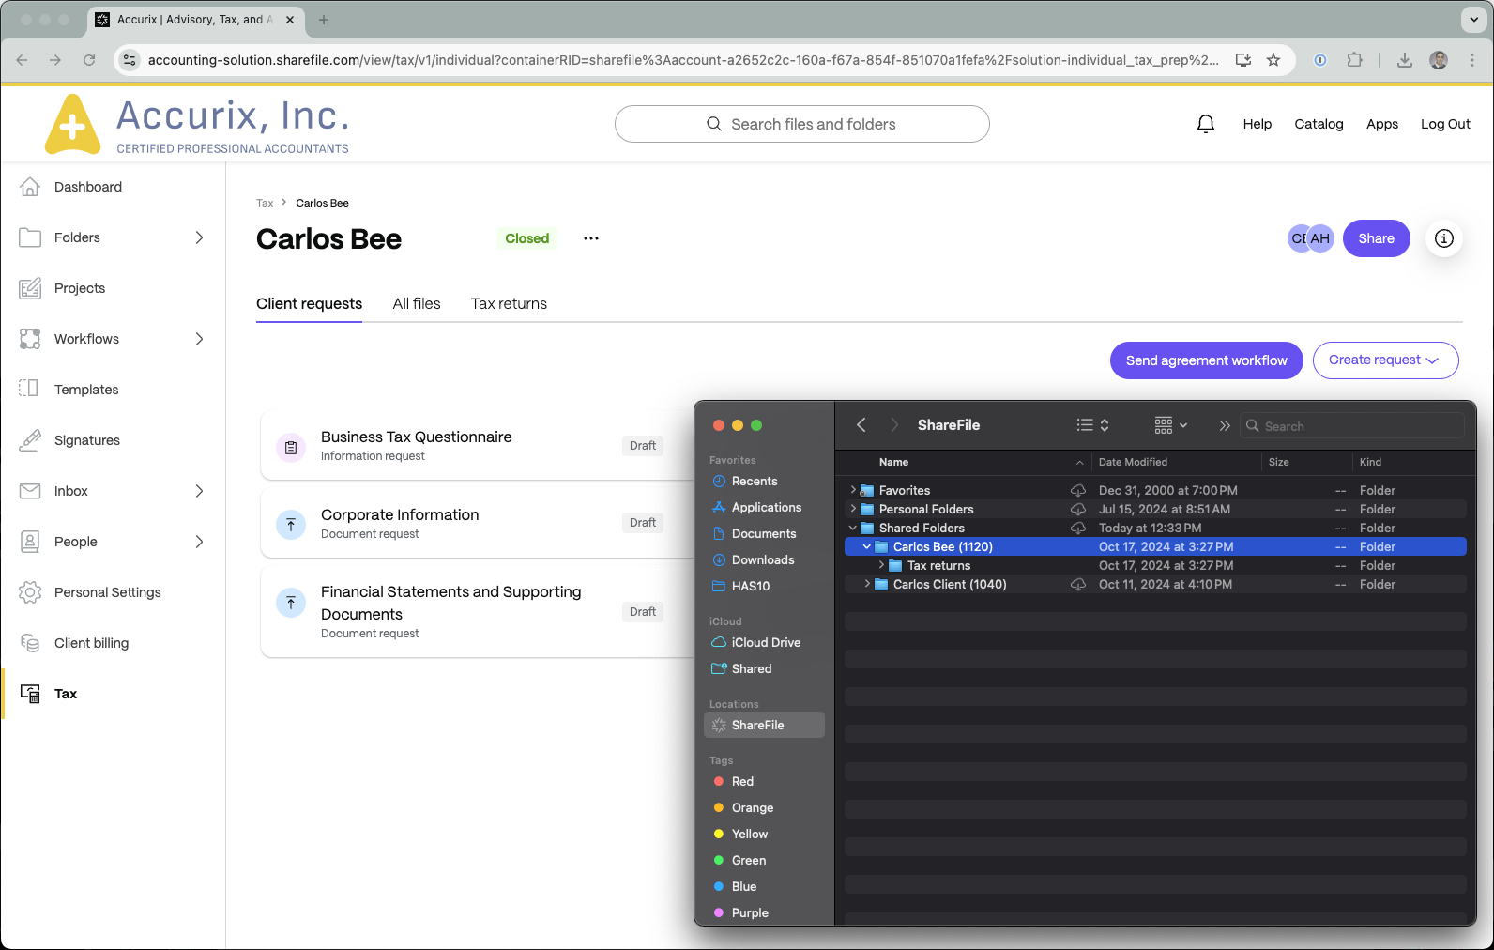Click the Send agreement workflow button
Image resolution: width=1494 pixels, height=950 pixels.
coord(1207,360)
